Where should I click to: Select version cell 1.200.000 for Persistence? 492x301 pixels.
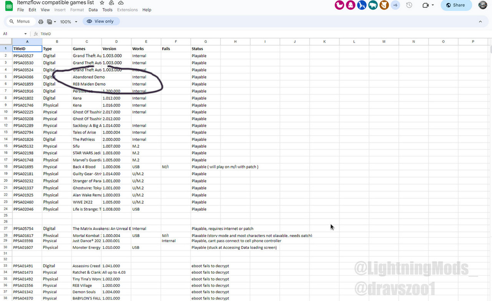116,91
